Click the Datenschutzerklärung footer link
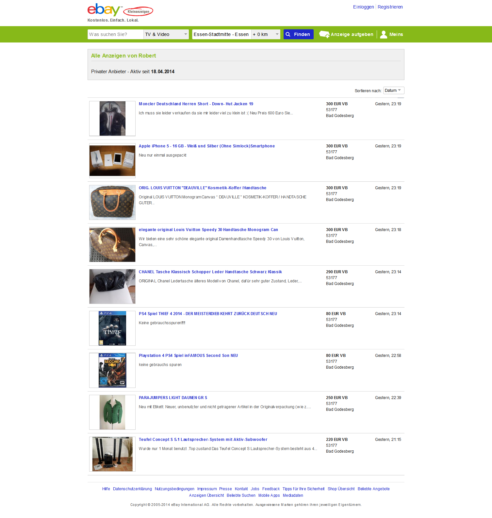Screen dimensions: 492x518 click(132, 489)
